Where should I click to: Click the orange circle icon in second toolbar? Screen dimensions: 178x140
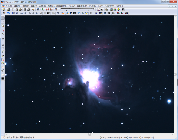click(x=63, y=13)
